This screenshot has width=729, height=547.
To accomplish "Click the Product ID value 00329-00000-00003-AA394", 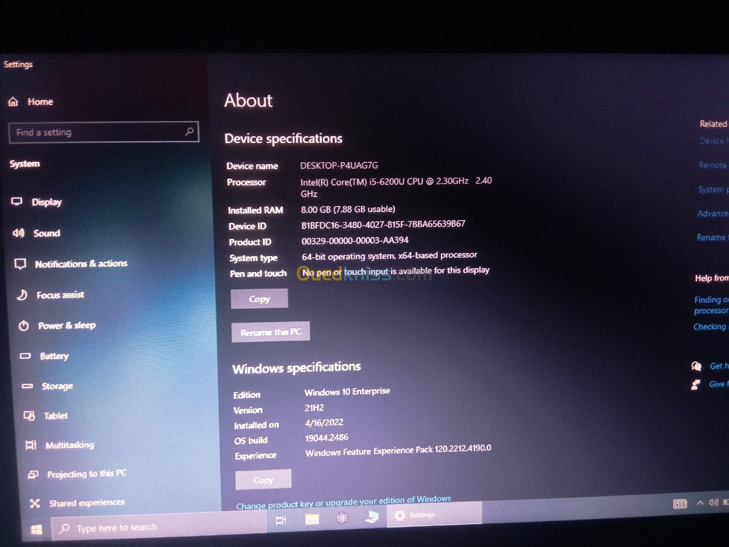I will pyautogui.click(x=355, y=240).
